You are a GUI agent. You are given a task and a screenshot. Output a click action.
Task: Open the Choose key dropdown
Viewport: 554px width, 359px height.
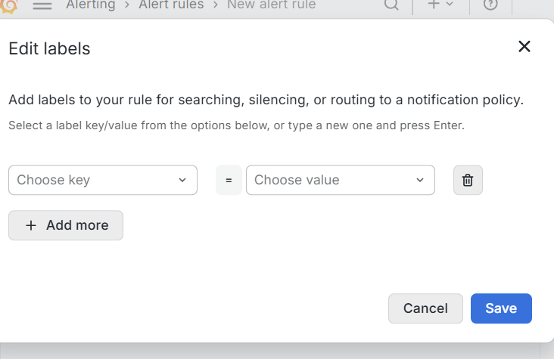pos(103,180)
